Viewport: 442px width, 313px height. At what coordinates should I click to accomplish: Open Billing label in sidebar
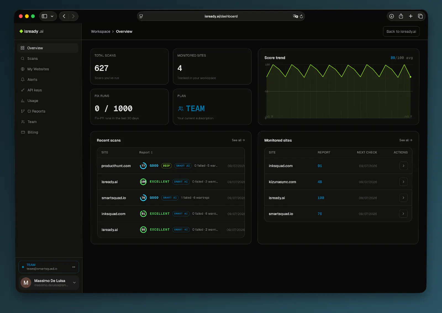[33, 132]
